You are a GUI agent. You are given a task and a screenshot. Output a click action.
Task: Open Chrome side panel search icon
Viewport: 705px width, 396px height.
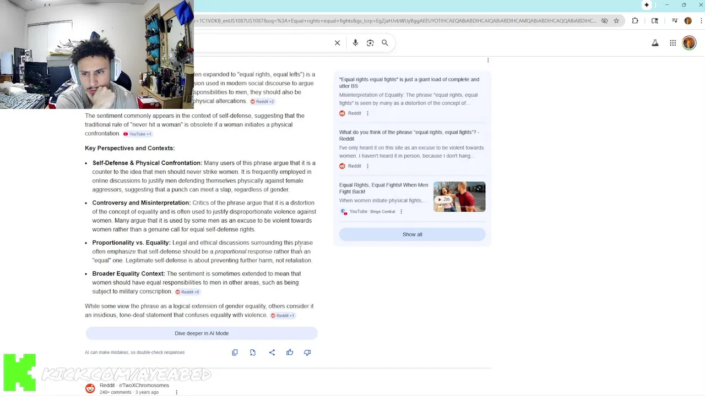[655, 21]
